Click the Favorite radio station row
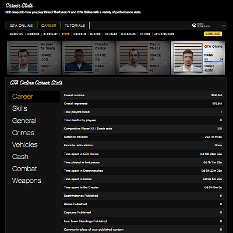This screenshot has height=233, width=233. [143, 145]
